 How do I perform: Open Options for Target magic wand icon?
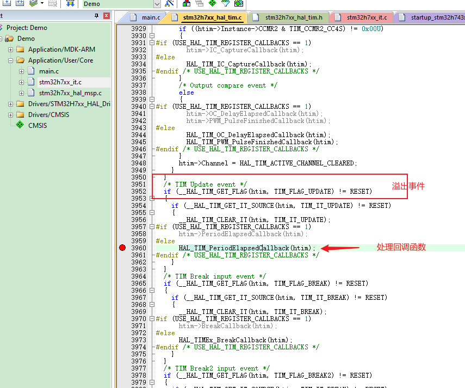[x=169, y=3]
